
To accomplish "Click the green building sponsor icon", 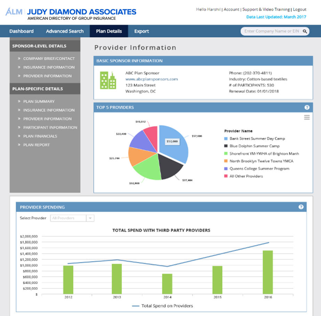I will click(x=108, y=80).
